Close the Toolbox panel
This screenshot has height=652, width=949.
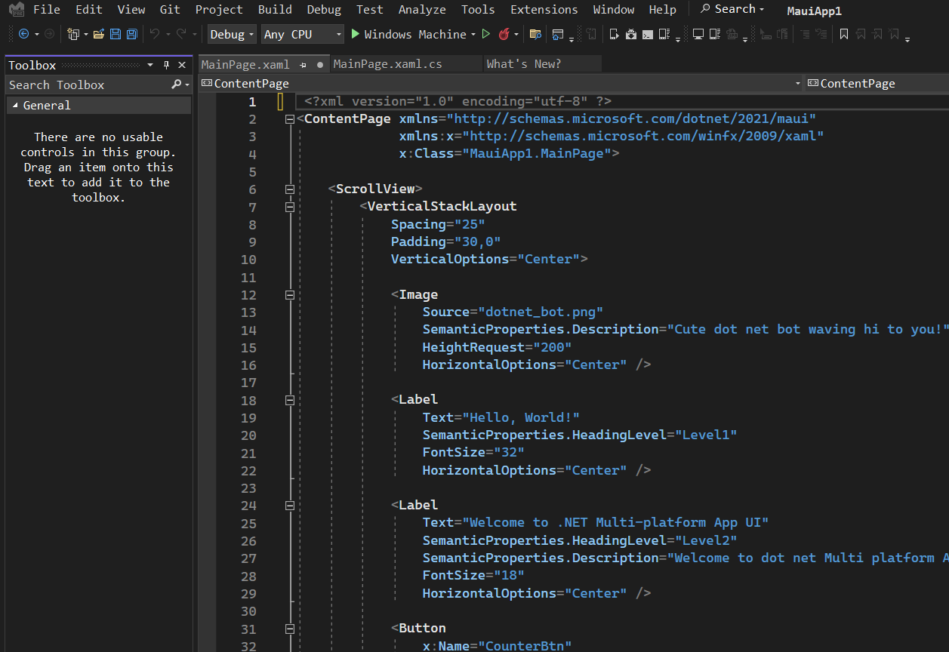point(182,66)
